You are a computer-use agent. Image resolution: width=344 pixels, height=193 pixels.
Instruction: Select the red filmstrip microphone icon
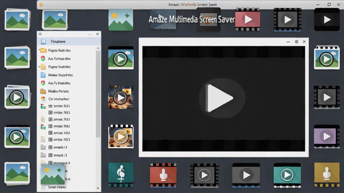coord(163,175)
